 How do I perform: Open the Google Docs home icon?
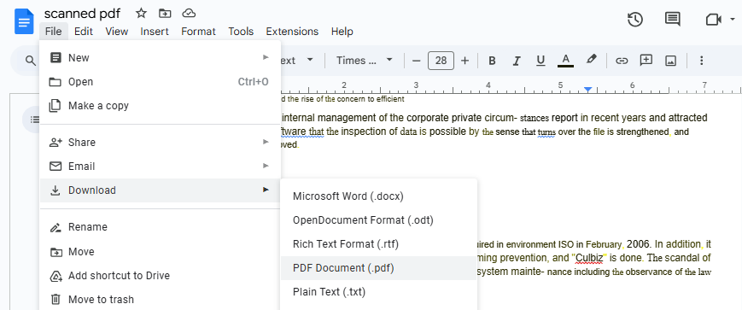[x=24, y=22]
